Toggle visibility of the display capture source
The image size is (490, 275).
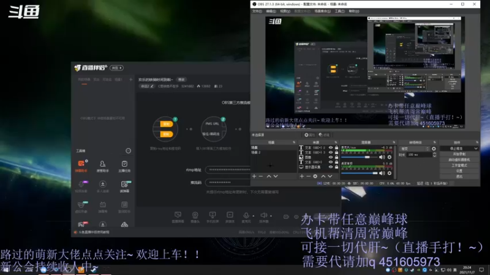coord(331,167)
